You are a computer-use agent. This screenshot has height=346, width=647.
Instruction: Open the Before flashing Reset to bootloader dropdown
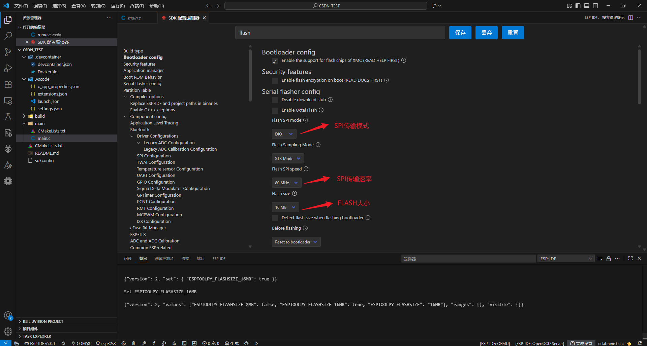[296, 242]
